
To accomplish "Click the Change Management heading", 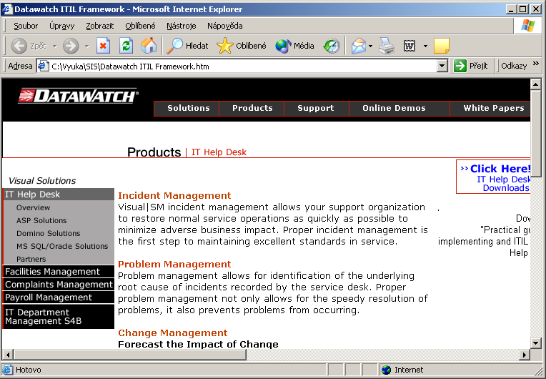I will (x=173, y=333).
